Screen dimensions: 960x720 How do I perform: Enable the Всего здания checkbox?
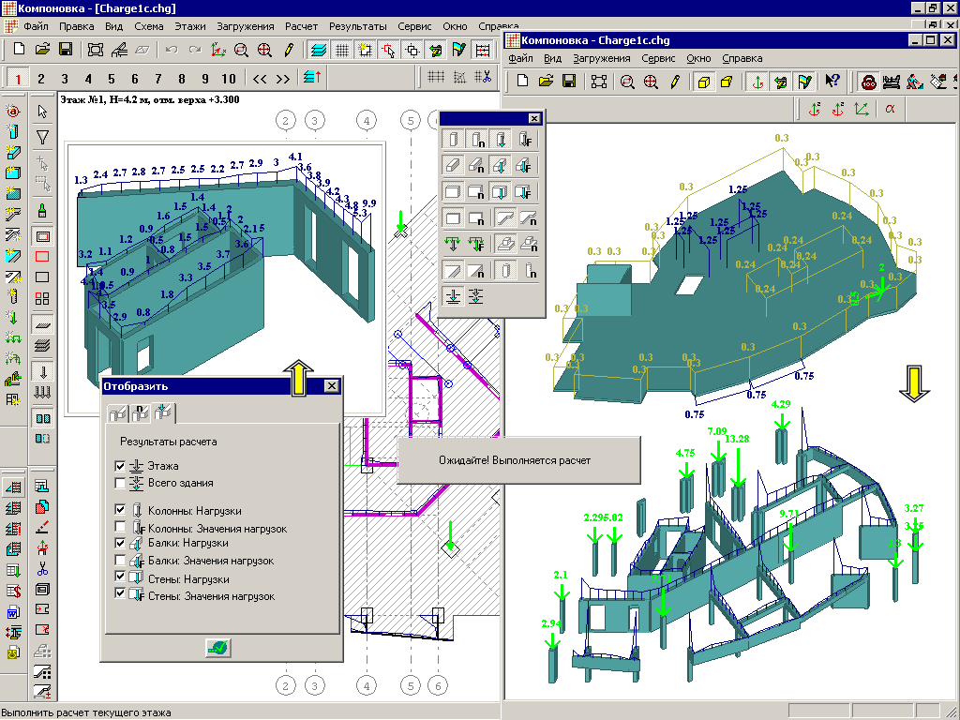click(119, 483)
